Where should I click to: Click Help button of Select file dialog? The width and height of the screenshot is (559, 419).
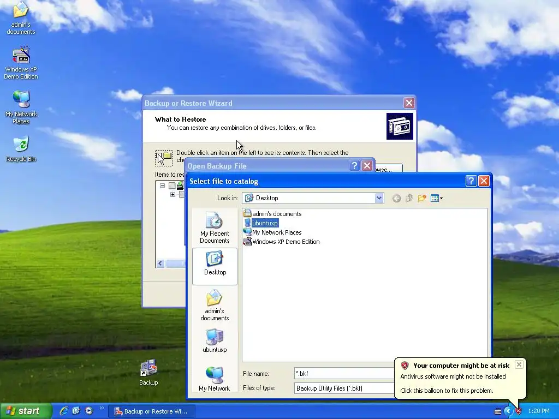[x=471, y=181]
